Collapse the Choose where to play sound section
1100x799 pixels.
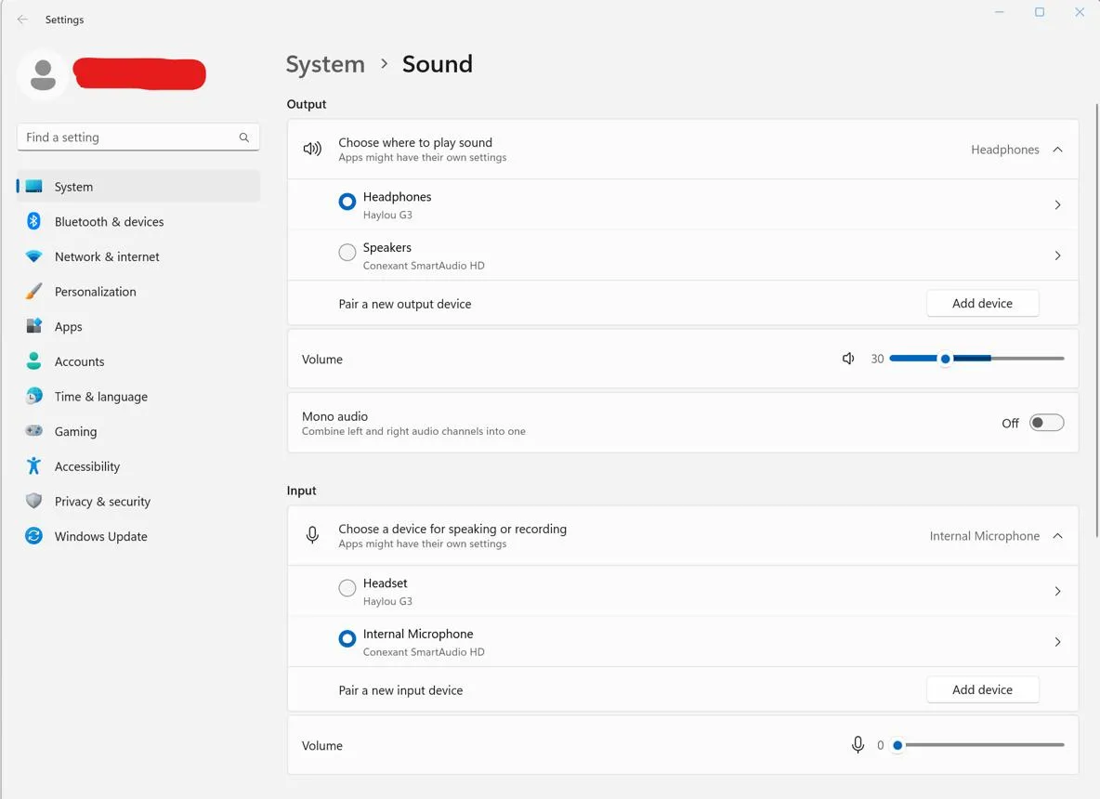click(1057, 150)
